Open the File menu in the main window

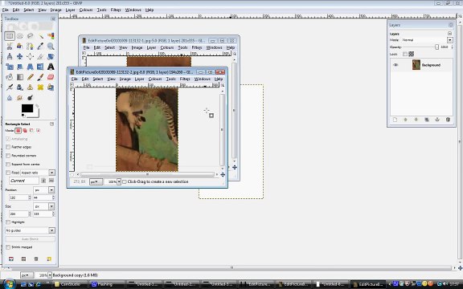(6, 10)
